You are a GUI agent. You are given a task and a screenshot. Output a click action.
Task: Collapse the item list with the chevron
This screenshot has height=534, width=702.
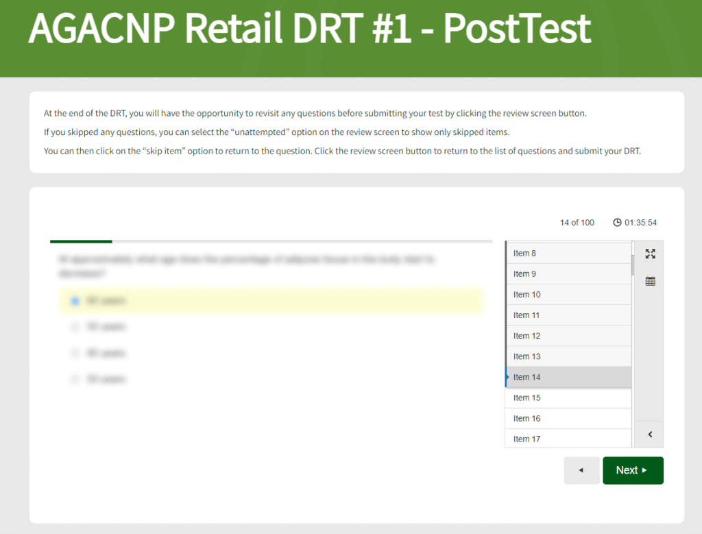[650, 434]
